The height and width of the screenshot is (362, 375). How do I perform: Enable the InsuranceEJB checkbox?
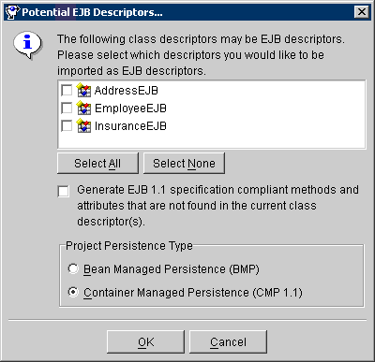click(x=67, y=126)
